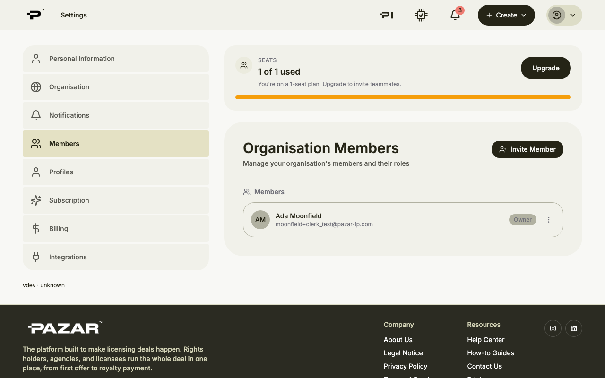Click the 'vdev · unknown' version text

tap(43, 285)
